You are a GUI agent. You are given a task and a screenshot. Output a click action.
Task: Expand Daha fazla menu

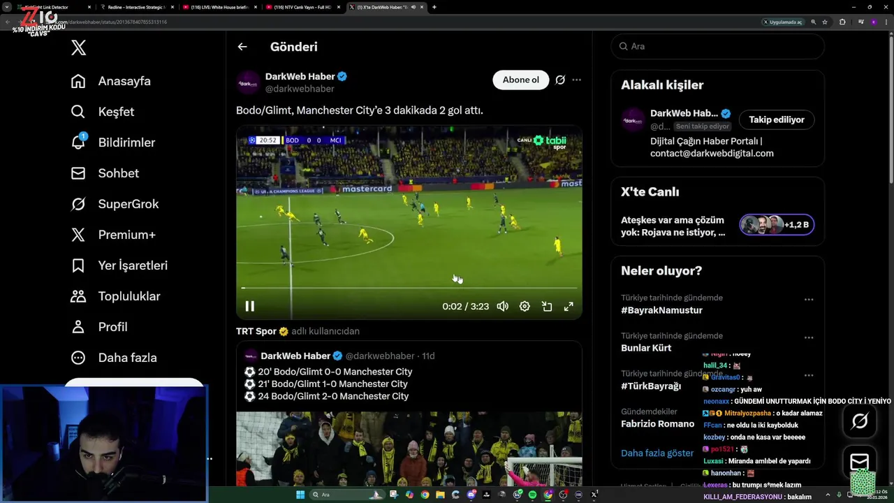(x=114, y=358)
